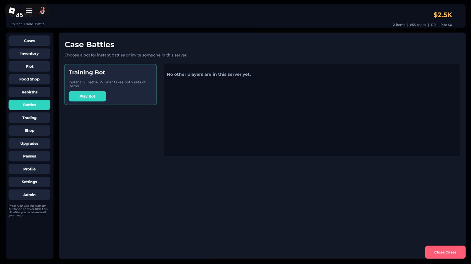Select the highlighted Battles tab
Screen dimensions: 471x264
coord(30,105)
